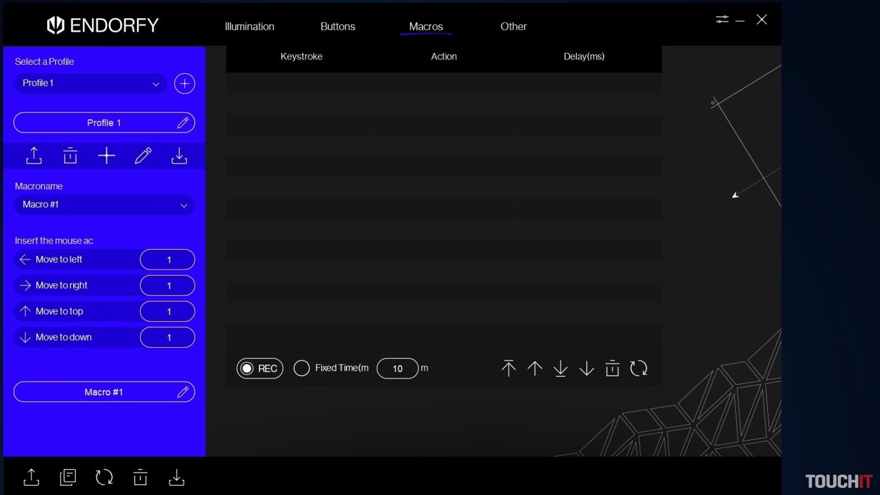Click the move step to bottom icon
The width and height of the screenshot is (880, 495).
560,369
